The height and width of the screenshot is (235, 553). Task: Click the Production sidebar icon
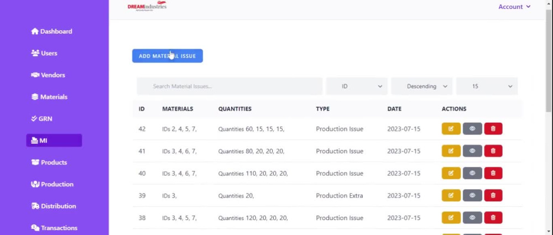(x=35, y=185)
